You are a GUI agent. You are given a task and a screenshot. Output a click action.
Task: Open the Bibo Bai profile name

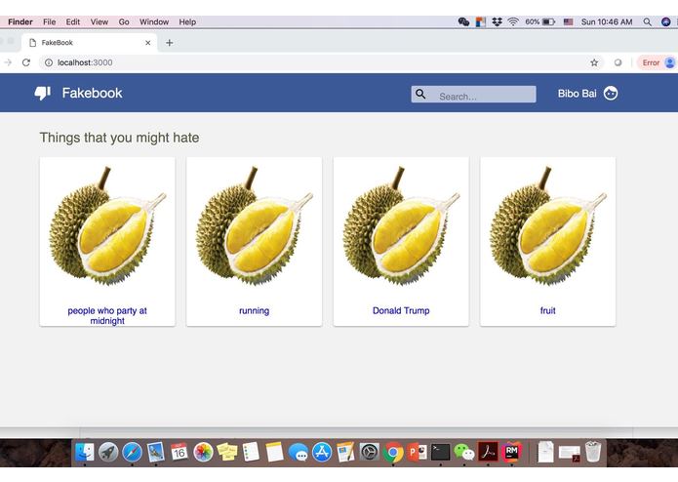pyautogui.click(x=577, y=94)
